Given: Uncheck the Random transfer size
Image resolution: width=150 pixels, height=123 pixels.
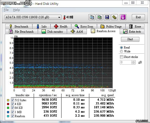Looking at the screenshot, I should [12, 116].
